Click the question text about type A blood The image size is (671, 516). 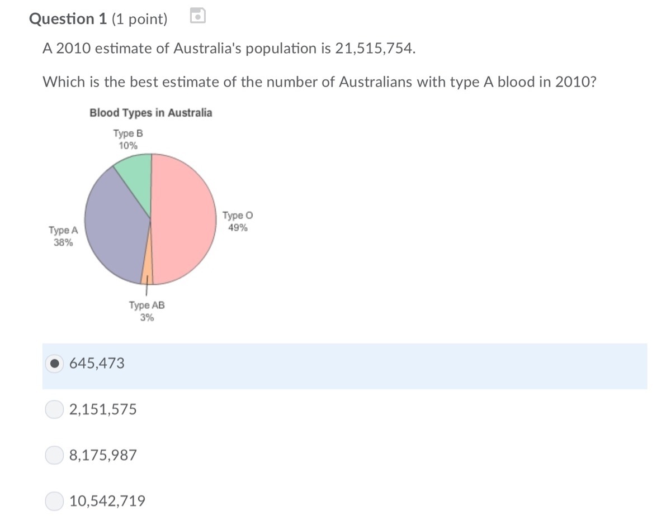[319, 82]
